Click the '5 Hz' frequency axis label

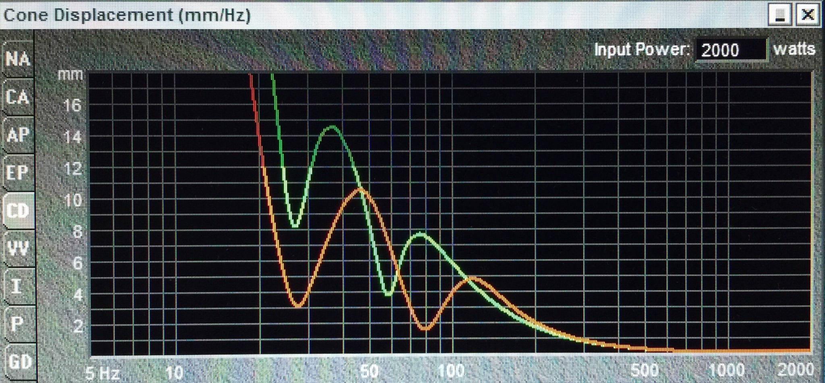click(102, 373)
